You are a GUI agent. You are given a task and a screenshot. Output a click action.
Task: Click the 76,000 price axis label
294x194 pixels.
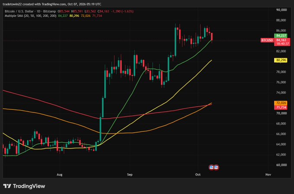pos(281,83)
